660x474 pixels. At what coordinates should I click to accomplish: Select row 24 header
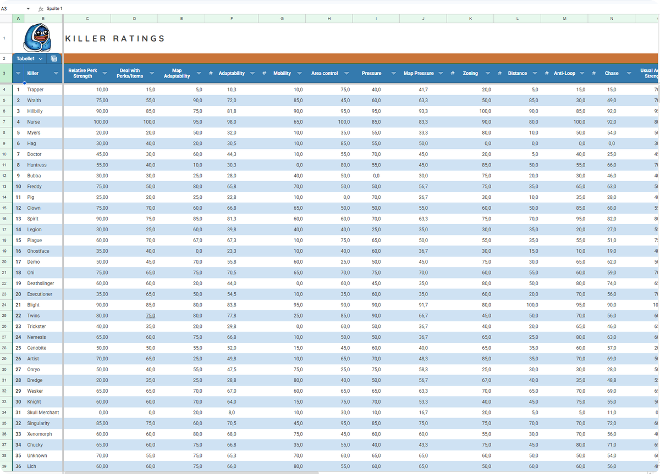coord(4,305)
